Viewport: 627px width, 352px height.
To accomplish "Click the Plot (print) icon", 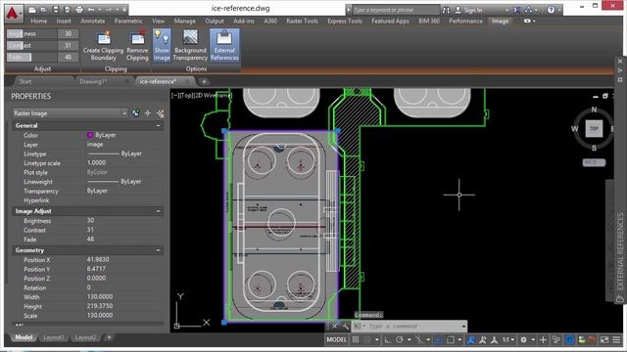I will [x=79, y=10].
